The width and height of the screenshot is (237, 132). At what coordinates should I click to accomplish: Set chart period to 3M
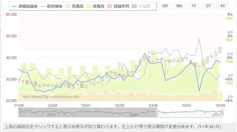165,6
